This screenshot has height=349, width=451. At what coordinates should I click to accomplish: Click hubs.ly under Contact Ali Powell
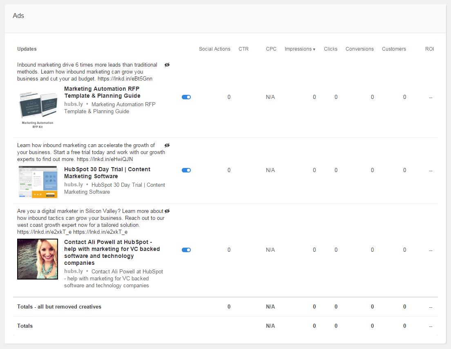coord(74,271)
